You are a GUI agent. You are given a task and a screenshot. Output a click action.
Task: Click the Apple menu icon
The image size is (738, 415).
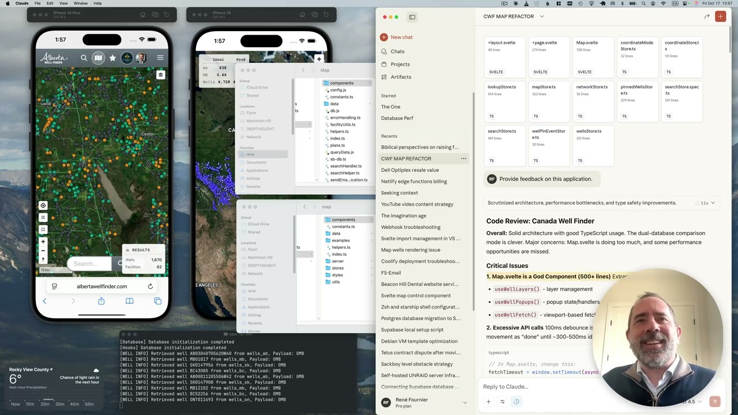6,3
